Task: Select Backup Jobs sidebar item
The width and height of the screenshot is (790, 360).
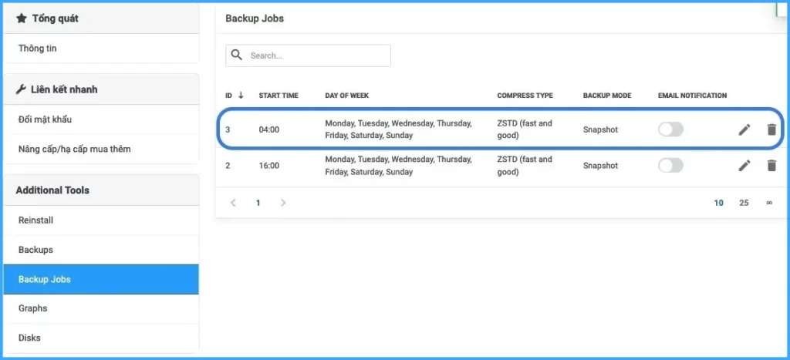Action: tap(101, 279)
